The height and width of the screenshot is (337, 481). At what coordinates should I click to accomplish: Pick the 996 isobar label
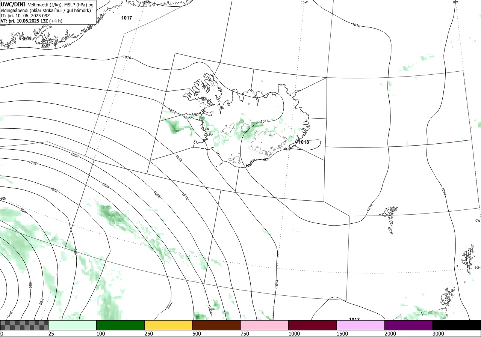tap(75, 251)
